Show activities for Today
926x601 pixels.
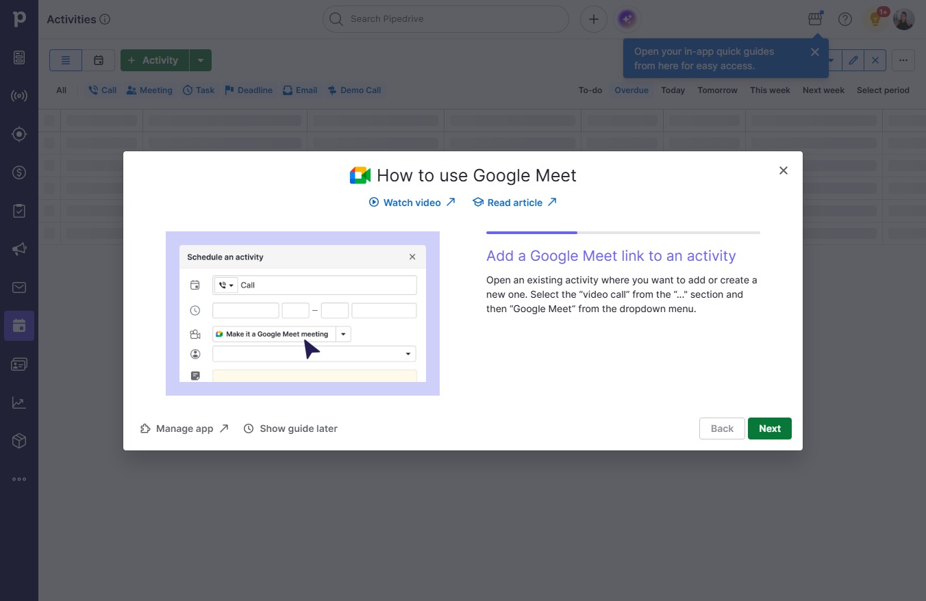click(x=673, y=90)
